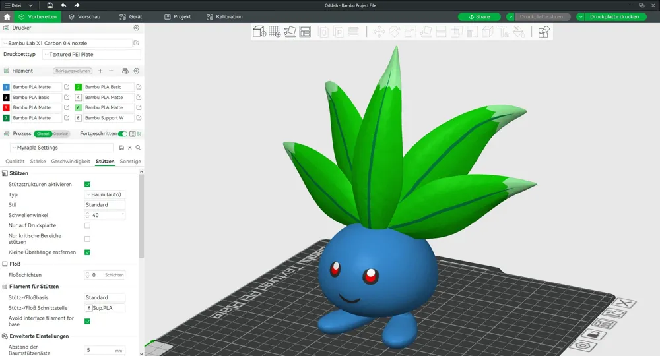The height and width of the screenshot is (356, 660).
Task: Open the Typ Baum (auto) dropdown
Action: (x=105, y=194)
